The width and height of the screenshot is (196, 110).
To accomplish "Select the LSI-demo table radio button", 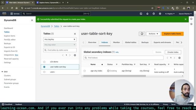I will pos(44,62).
